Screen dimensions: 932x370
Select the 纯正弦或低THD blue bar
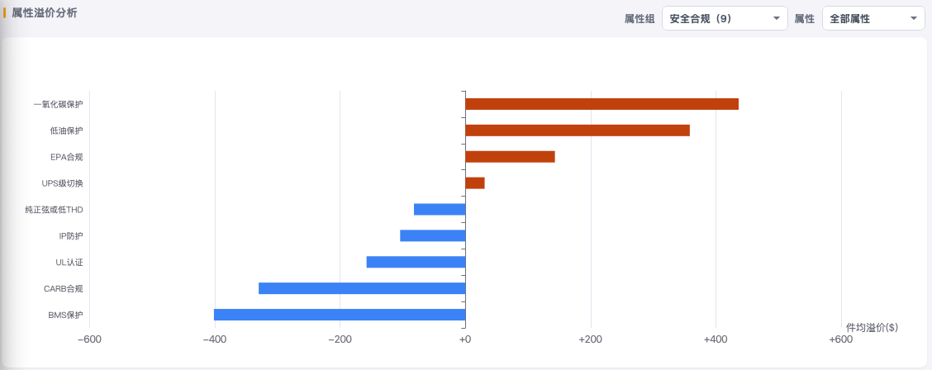pyautogui.click(x=440, y=209)
